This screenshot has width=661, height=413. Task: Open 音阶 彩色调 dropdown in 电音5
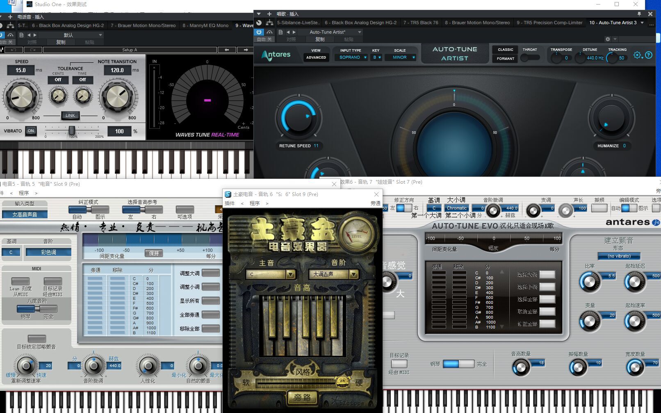[48, 252]
